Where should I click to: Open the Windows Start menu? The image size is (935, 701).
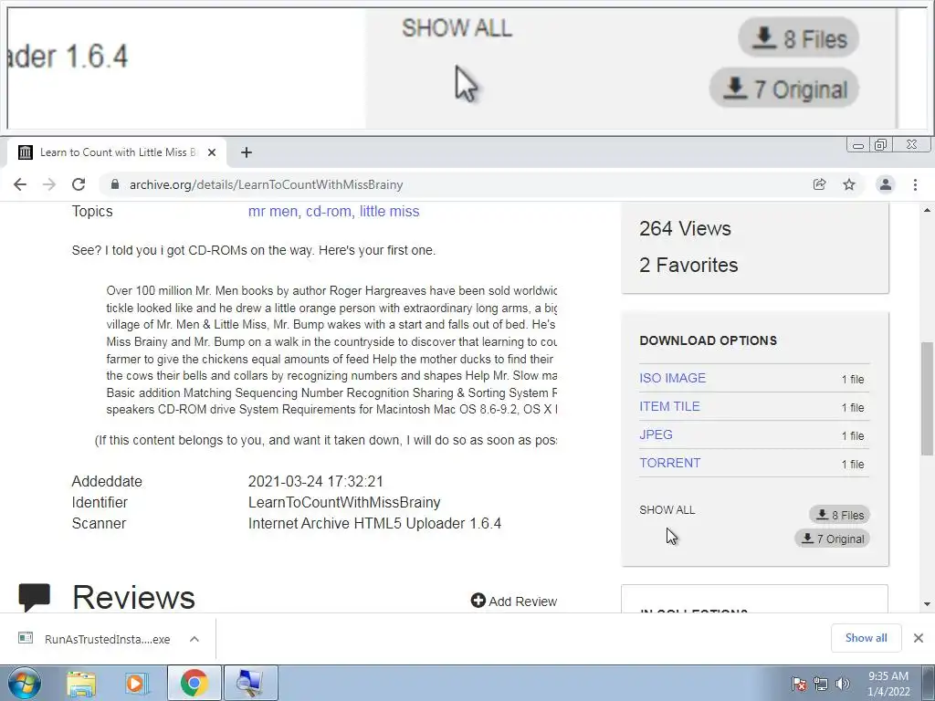pyautogui.click(x=25, y=683)
